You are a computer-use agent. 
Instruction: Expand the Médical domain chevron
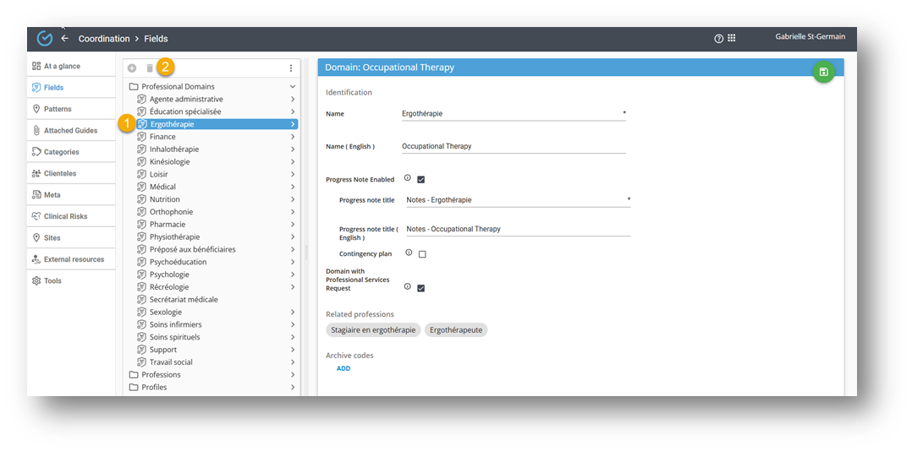pyautogui.click(x=293, y=187)
